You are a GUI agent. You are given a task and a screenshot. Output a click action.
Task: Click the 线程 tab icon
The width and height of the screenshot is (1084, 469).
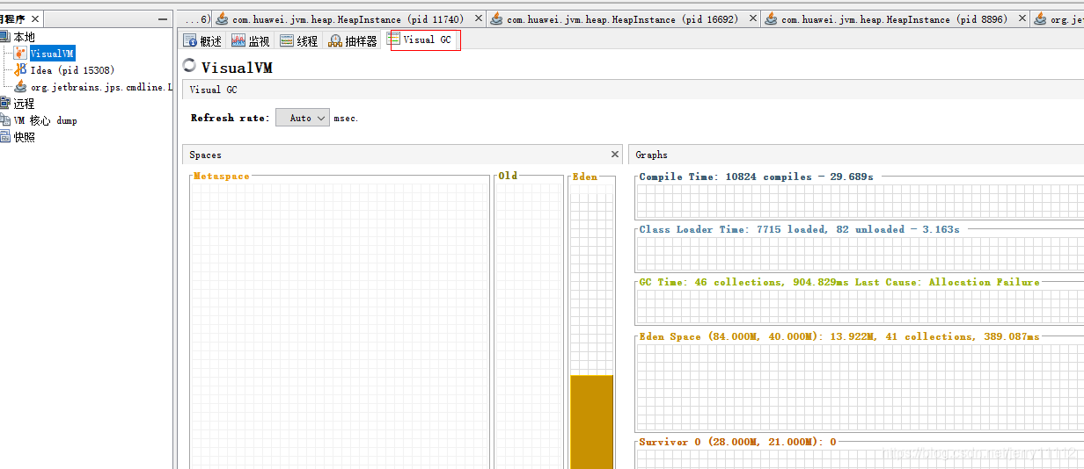click(287, 40)
